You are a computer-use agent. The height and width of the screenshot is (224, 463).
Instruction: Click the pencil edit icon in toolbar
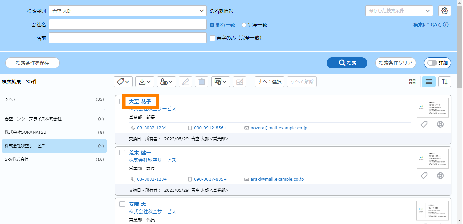pyautogui.click(x=185, y=82)
